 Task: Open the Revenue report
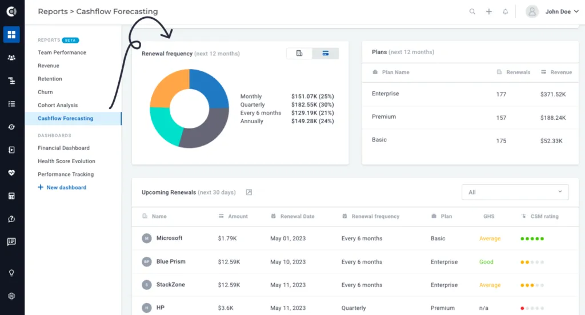49,66
